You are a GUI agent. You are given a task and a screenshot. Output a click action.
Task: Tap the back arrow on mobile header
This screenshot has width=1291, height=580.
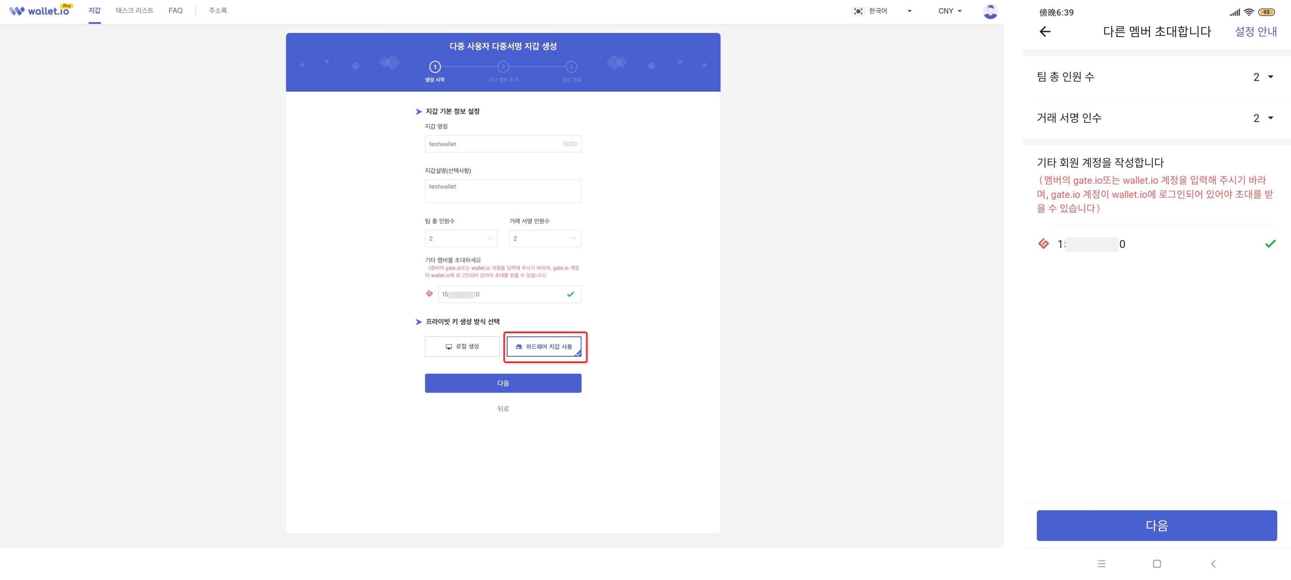coord(1044,32)
